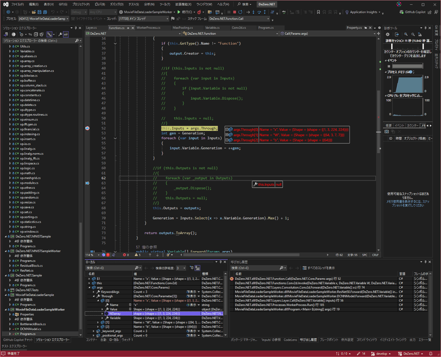441x357 pixels.
Task: Click the Hot Reload flame icon
Action: pos(199,12)
